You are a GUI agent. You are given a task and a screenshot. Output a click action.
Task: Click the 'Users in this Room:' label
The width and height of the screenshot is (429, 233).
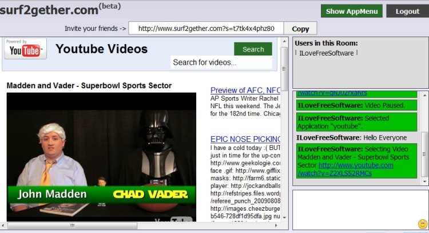326,43
